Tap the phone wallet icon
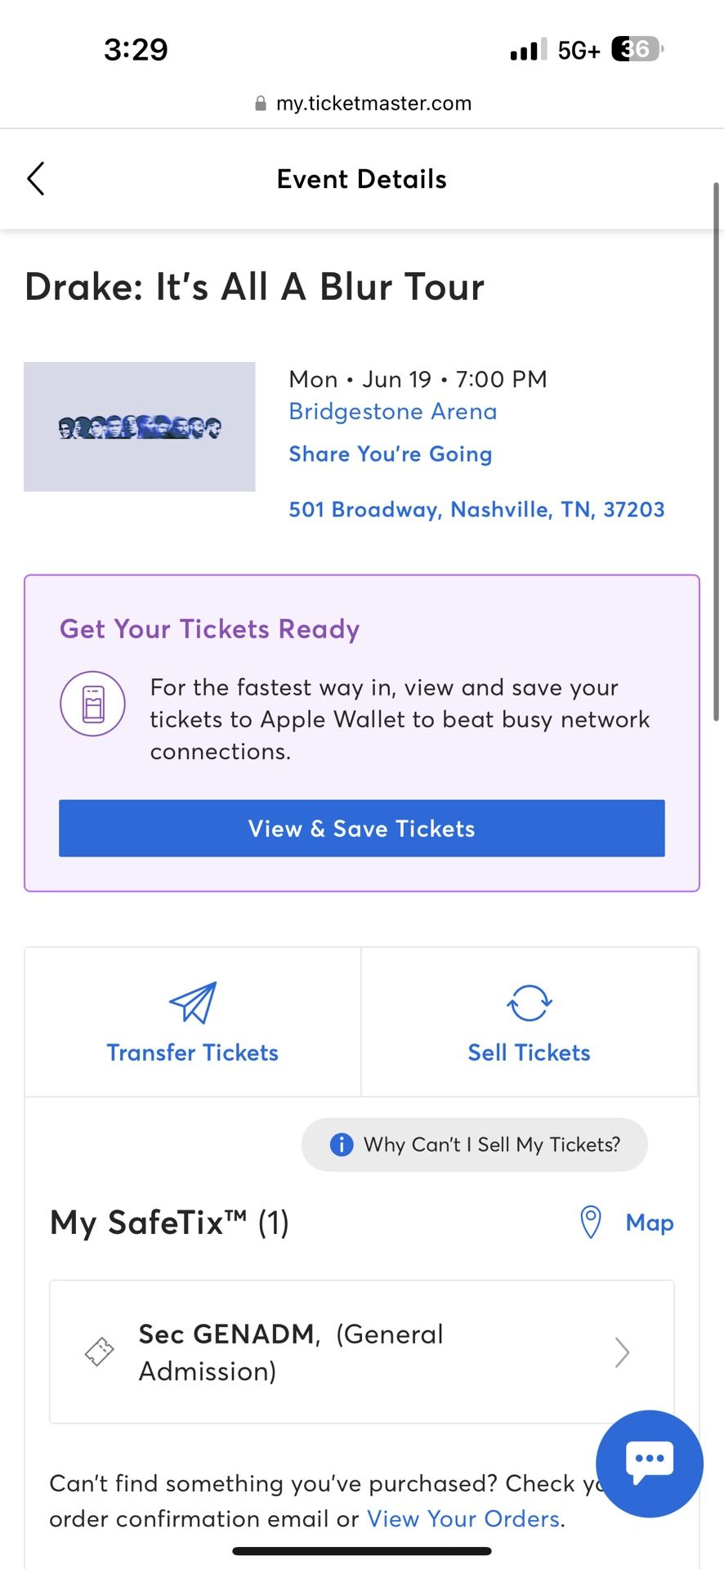Screen dimensions: 724x1569 click(93, 704)
